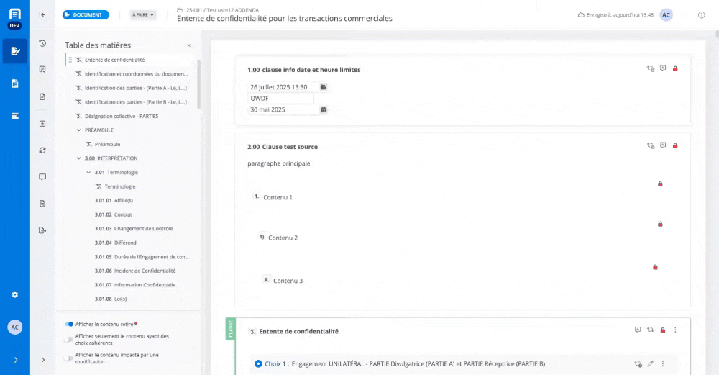Viewport: 719px width, 375px height.
Task: Select the Choix 1 radio button
Action: [x=258, y=363]
